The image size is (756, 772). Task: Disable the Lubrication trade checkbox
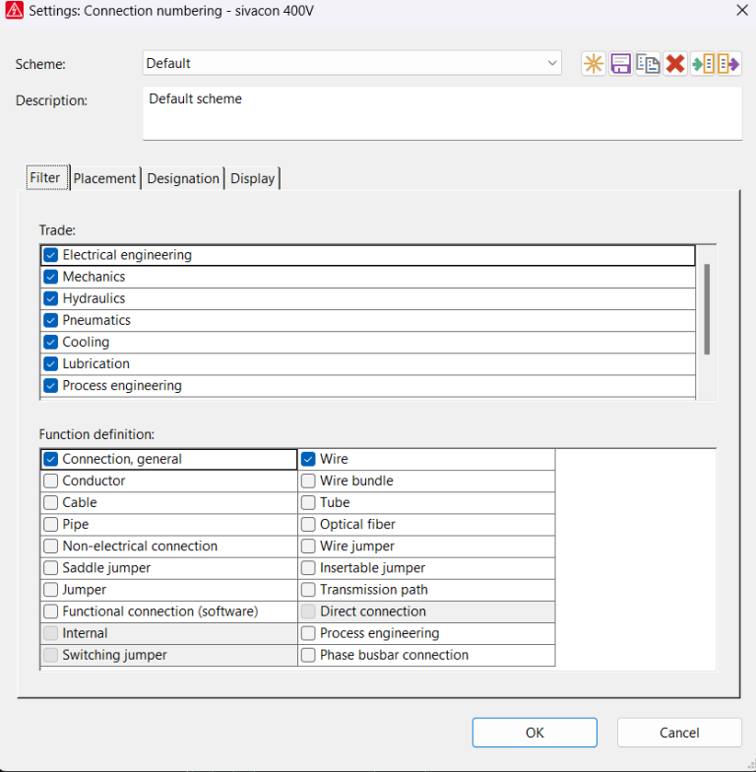click(x=51, y=364)
